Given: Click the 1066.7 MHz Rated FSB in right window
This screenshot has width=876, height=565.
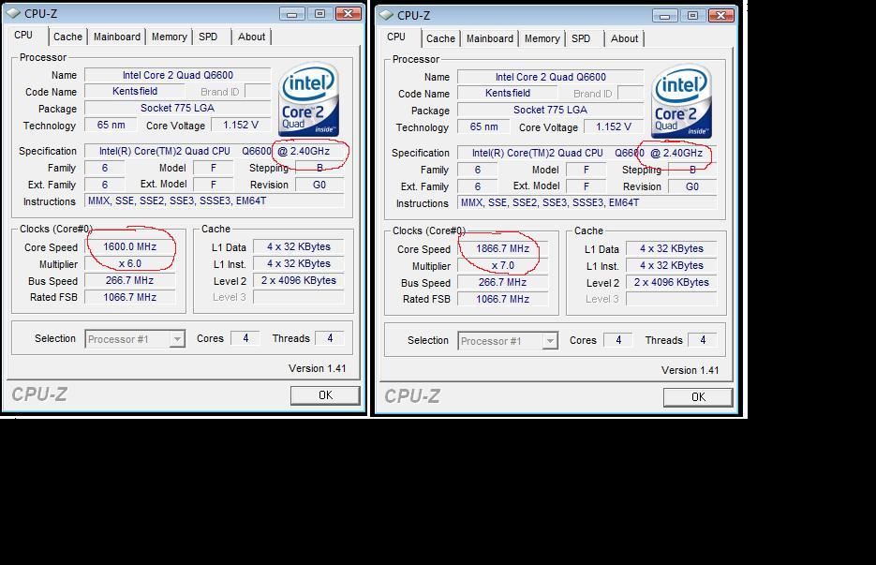Looking at the screenshot, I should coord(502,299).
